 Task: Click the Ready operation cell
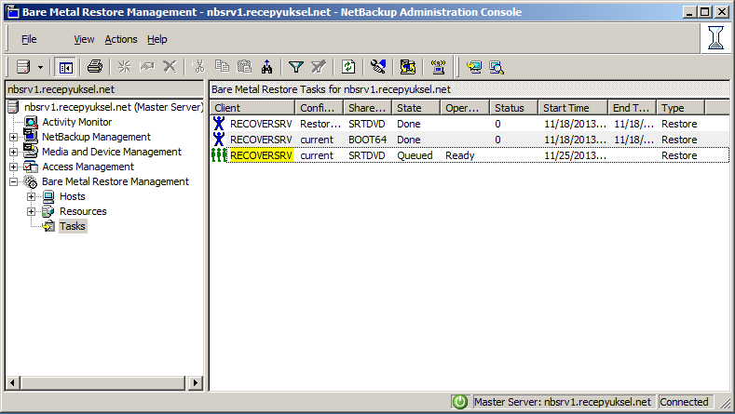[x=460, y=155]
